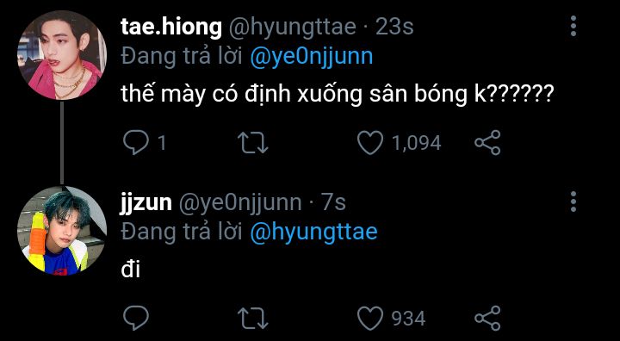Viewport: 620px width, 341px height.
Task: Like jjzun's tweet with 934 likes
Action: pos(370,318)
